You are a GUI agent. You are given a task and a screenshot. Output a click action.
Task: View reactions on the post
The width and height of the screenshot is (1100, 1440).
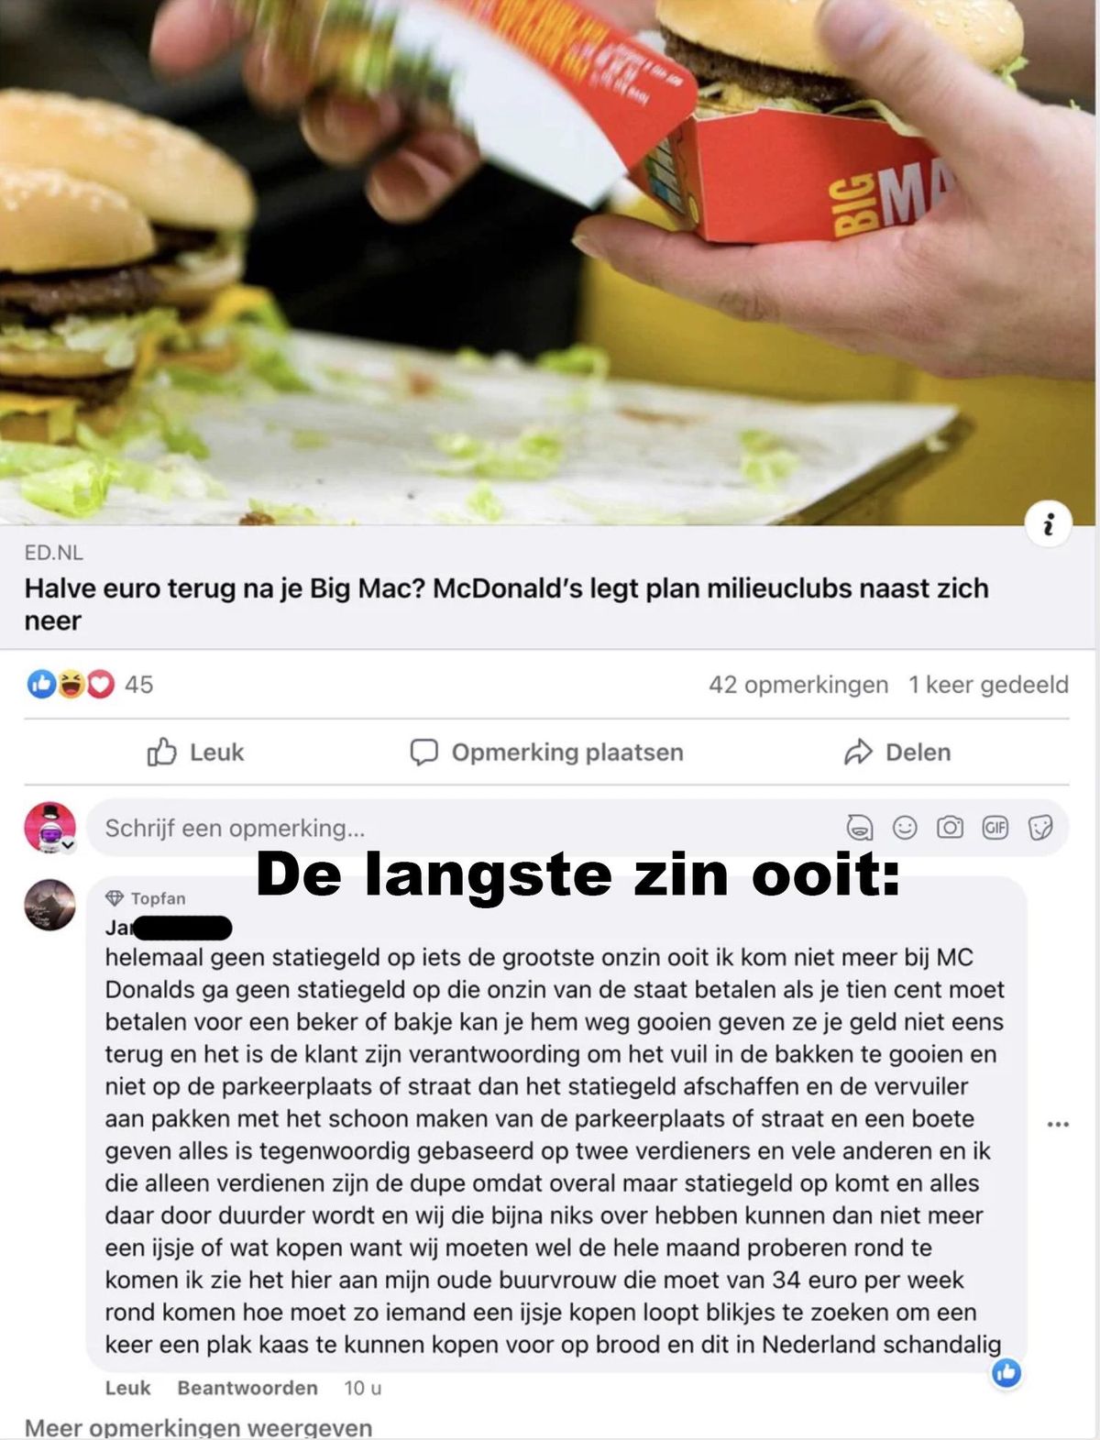(89, 684)
